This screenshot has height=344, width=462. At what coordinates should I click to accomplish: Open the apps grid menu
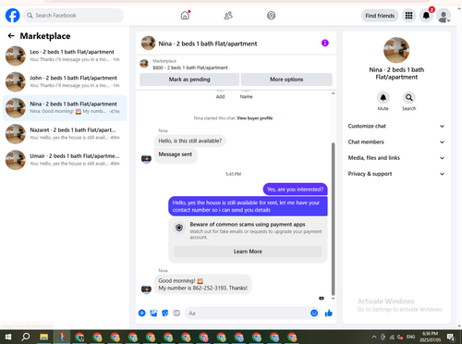click(408, 16)
